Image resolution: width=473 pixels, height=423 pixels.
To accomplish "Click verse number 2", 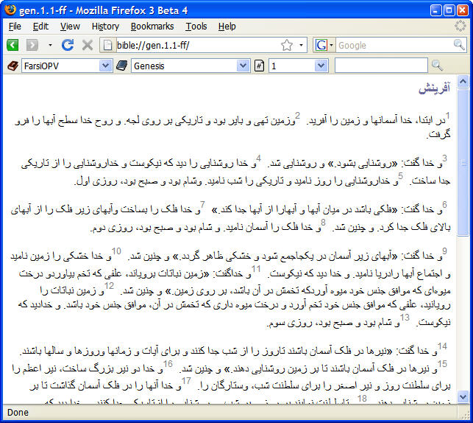I will 298,116.
